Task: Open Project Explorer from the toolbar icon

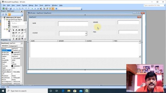Action: click(x=44, y=9)
